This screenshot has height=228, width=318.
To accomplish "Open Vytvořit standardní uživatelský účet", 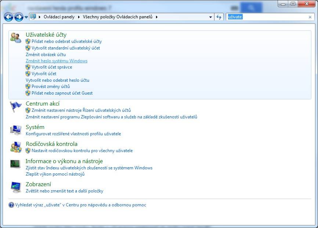I will coord(66,48).
